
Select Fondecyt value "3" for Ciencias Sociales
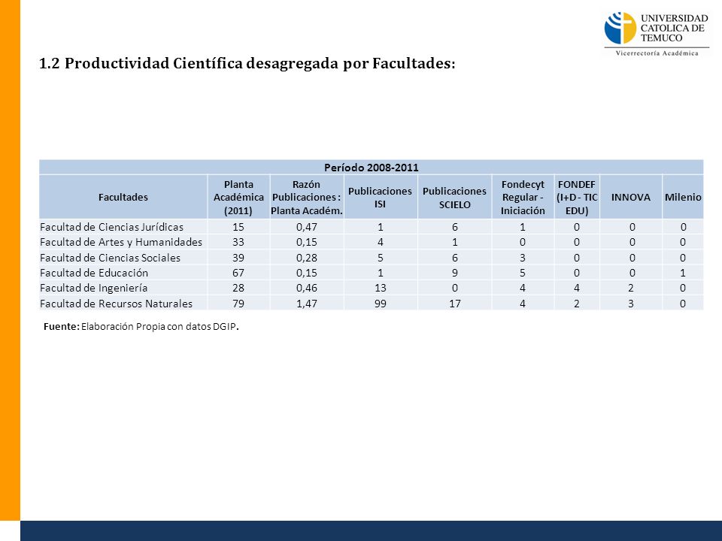pos(523,258)
